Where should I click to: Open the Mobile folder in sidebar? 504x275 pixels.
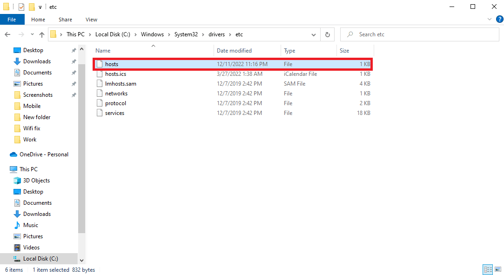32,106
